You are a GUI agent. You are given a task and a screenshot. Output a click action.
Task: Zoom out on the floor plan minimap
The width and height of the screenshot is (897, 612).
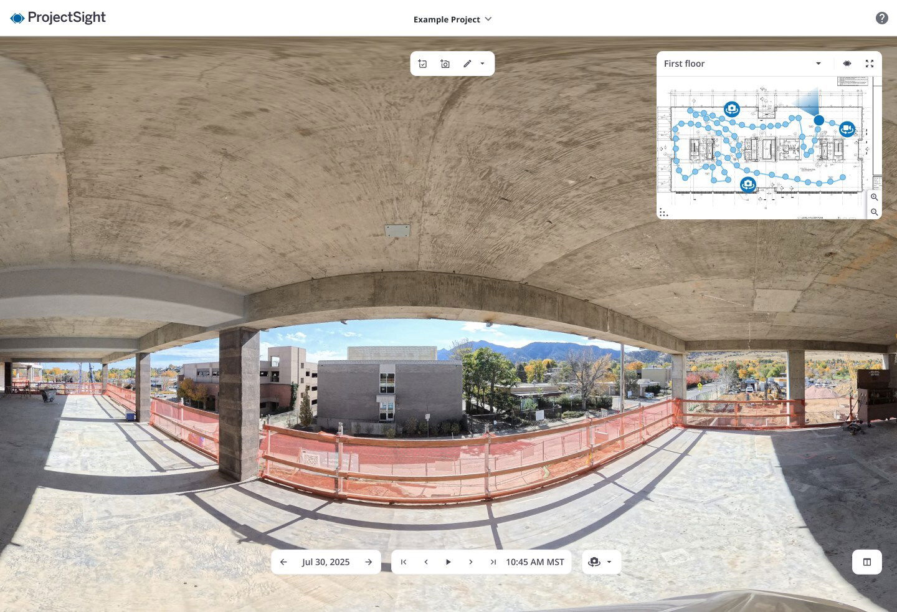[x=875, y=212]
